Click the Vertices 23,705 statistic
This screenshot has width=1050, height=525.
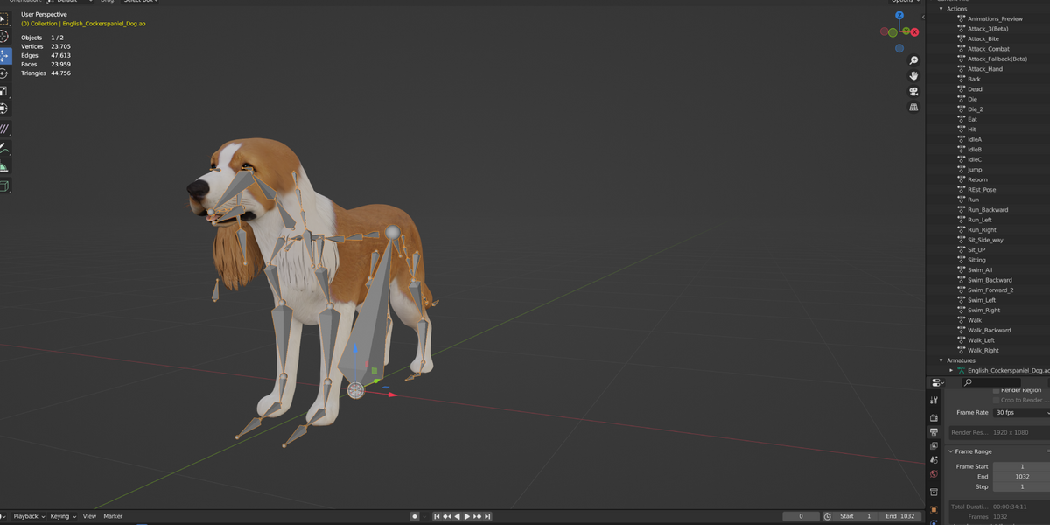coord(45,46)
